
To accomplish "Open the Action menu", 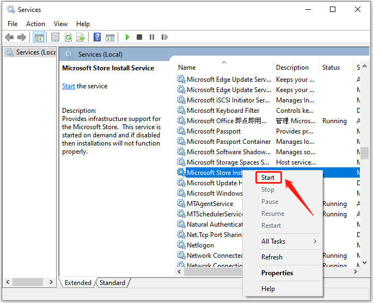I will (x=35, y=24).
